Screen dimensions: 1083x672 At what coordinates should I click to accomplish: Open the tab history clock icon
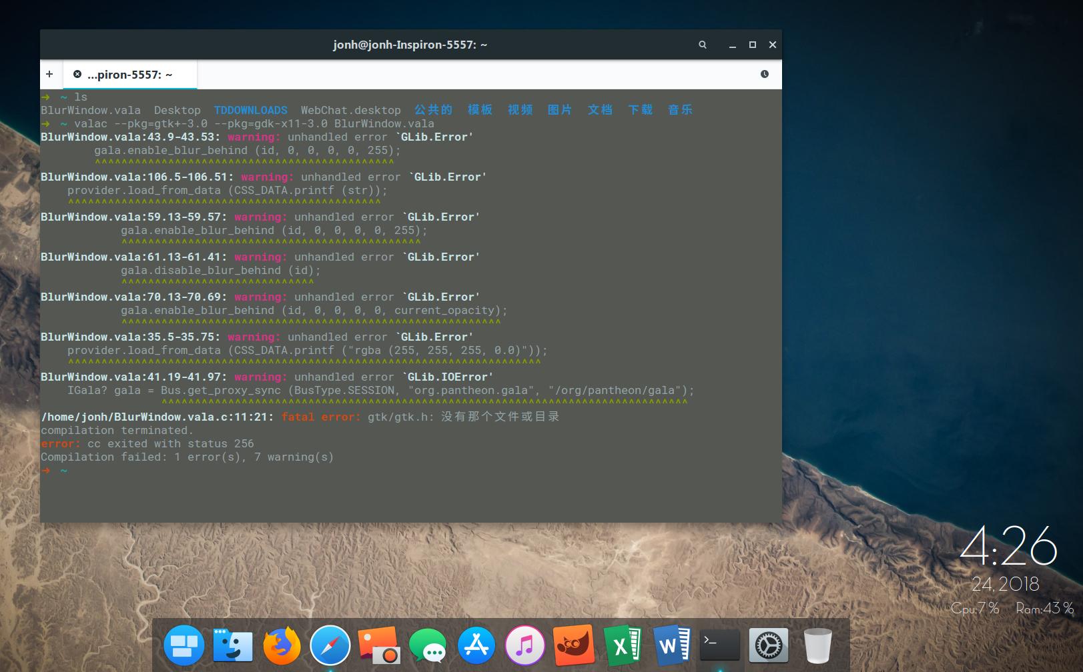pyautogui.click(x=765, y=74)
